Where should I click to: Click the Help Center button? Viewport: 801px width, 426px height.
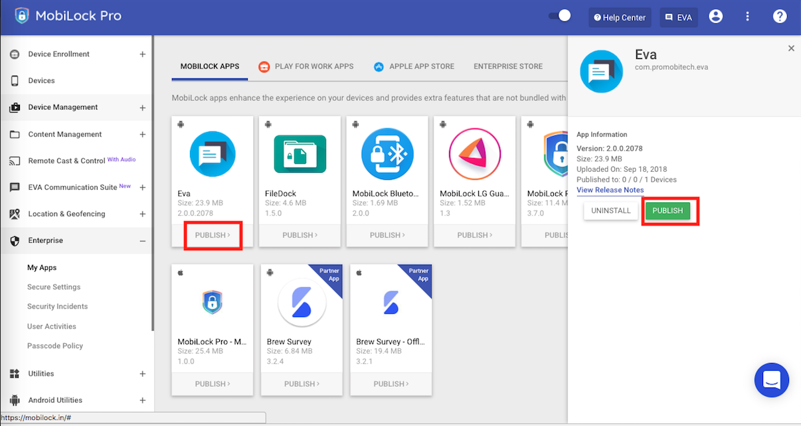pyautogui.click(x=620, y=18)
